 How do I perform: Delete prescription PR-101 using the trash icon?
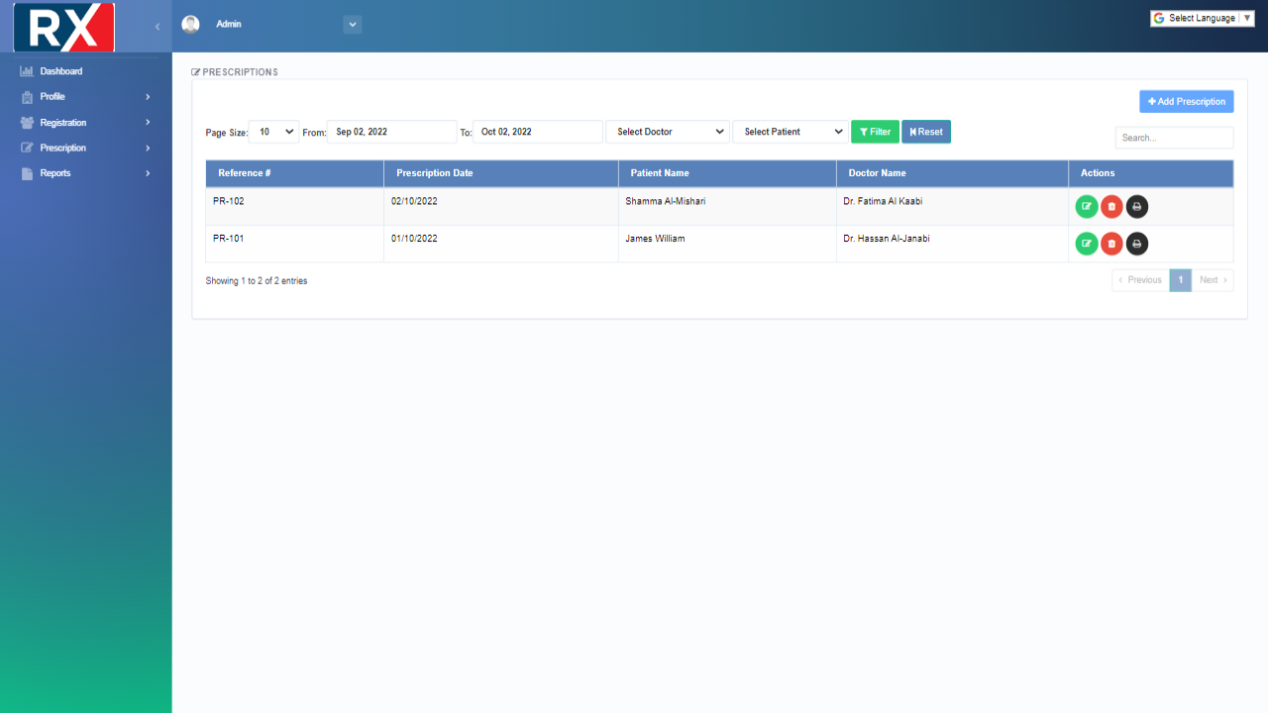[x=1111, y=244]
